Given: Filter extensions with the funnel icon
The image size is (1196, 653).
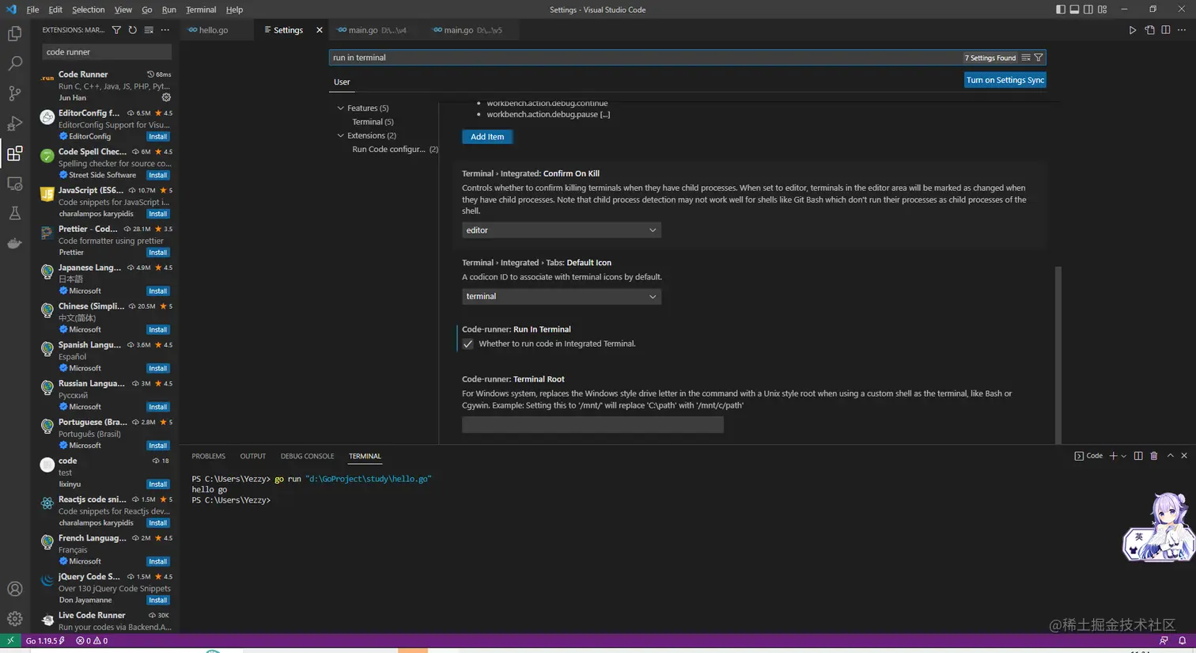Looking at the screenshot, I should point(116,30).
